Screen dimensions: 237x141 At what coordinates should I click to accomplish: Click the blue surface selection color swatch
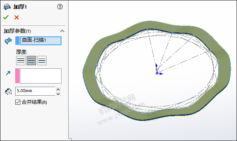(x=17, y=41)
